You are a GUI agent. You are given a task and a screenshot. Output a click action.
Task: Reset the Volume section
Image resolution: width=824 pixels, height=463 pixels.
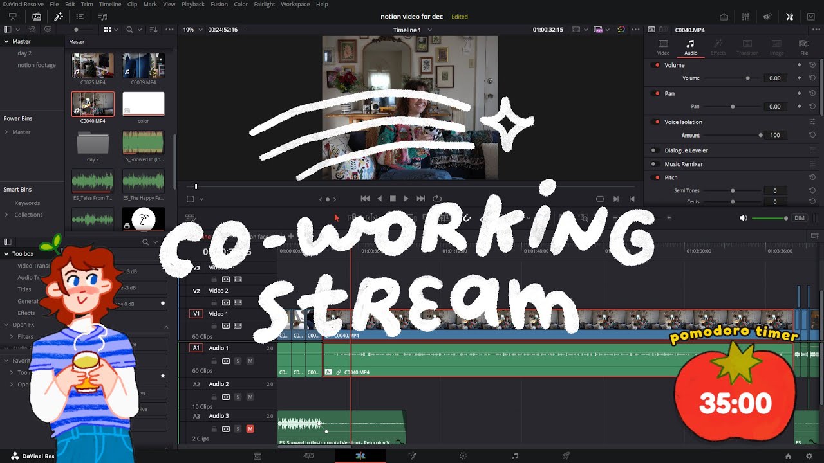tap(812, 65)
